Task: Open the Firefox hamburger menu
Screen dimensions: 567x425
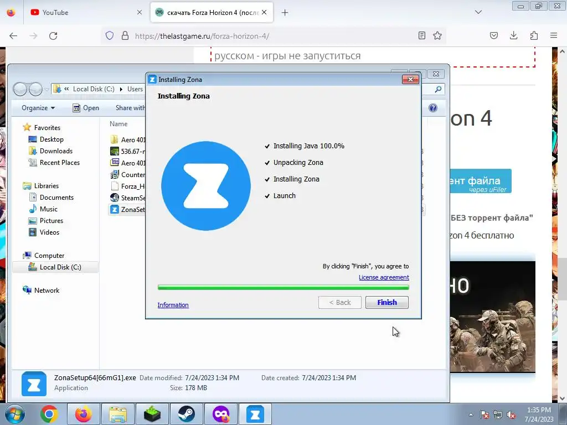Action: (x=554, y=35)
